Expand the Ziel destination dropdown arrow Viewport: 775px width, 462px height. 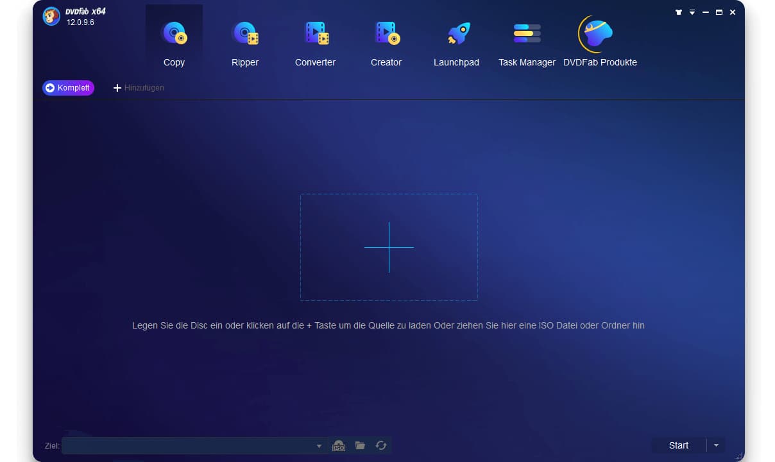point(319,446)
